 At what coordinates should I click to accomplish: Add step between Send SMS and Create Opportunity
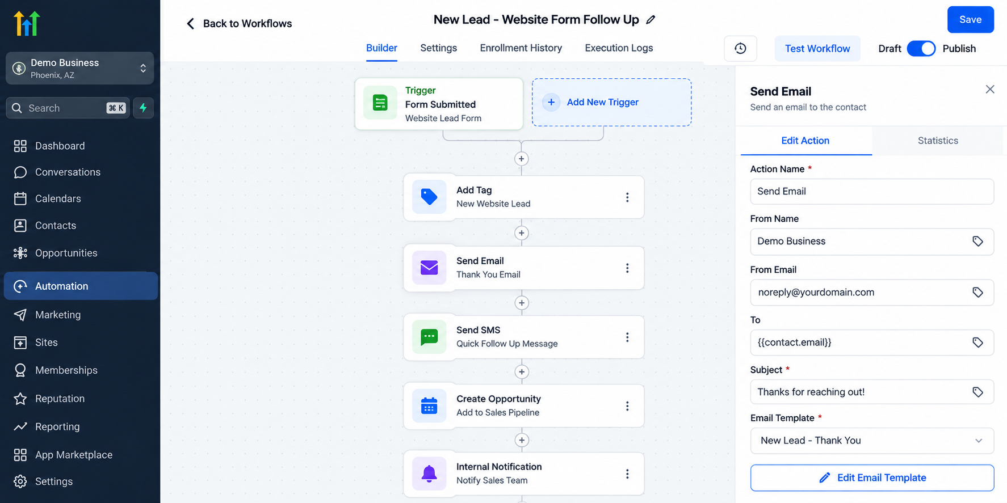tap(522, 372)
